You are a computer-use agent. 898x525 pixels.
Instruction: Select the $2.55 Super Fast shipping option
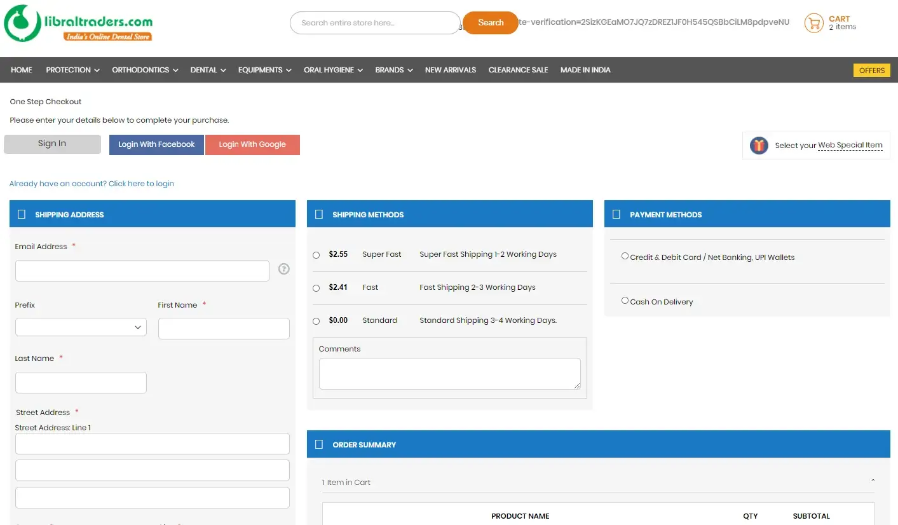click(316, 255)
